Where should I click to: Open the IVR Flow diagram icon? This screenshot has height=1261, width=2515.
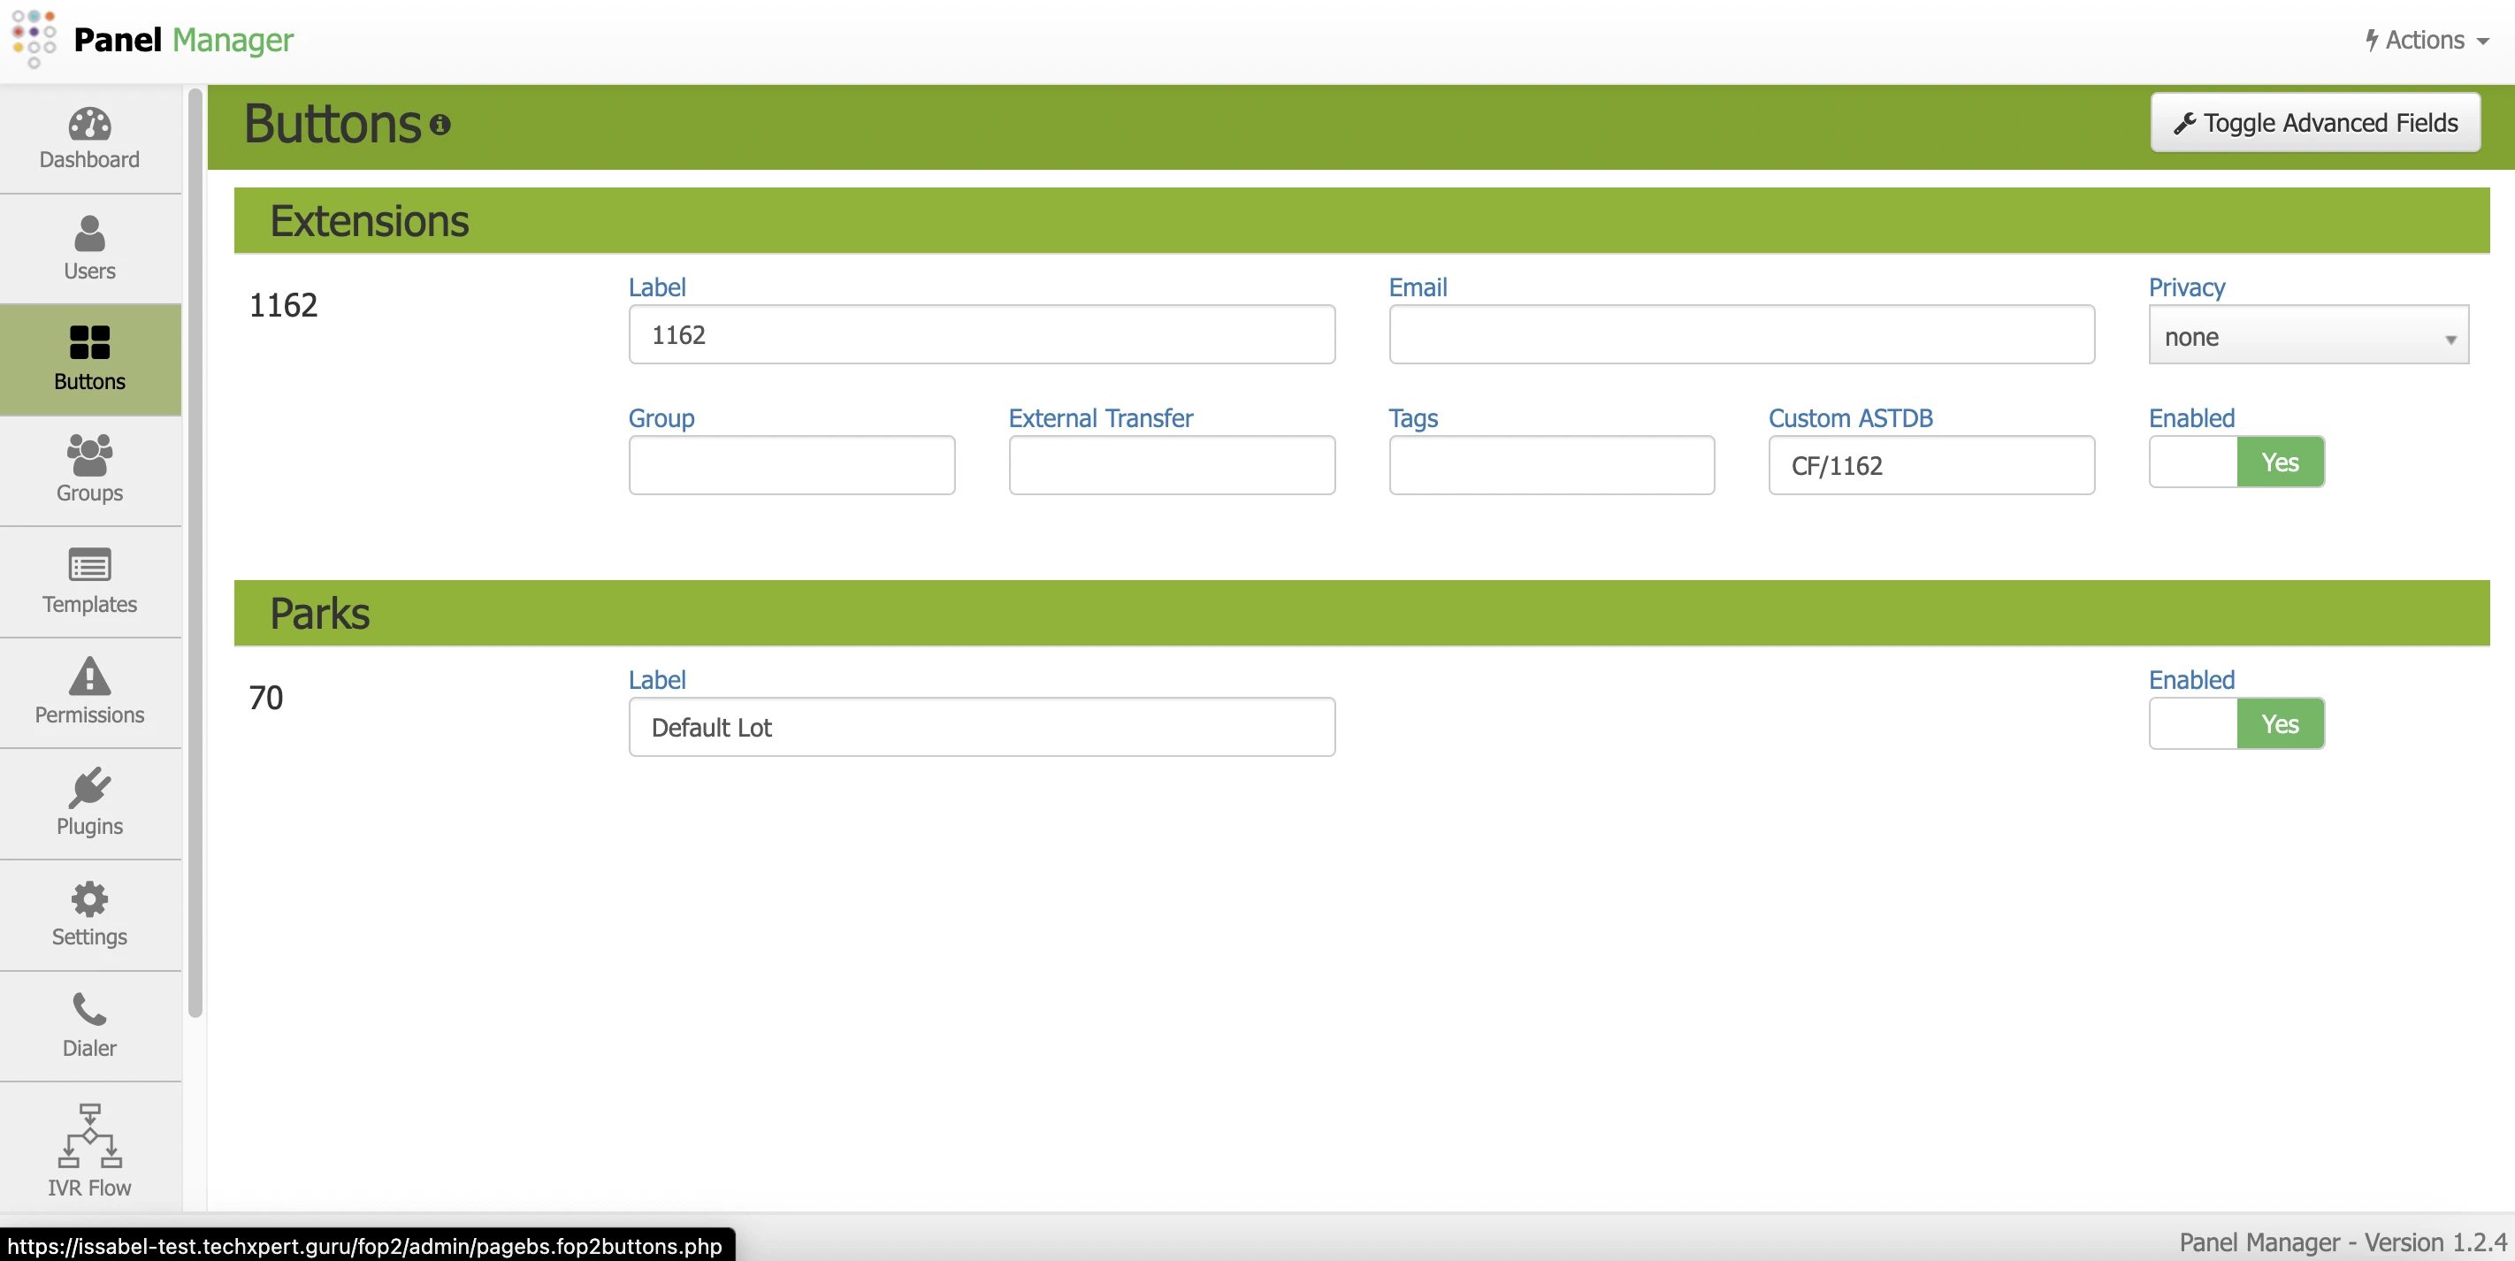pyautogui.click(x=88, y=1136)
